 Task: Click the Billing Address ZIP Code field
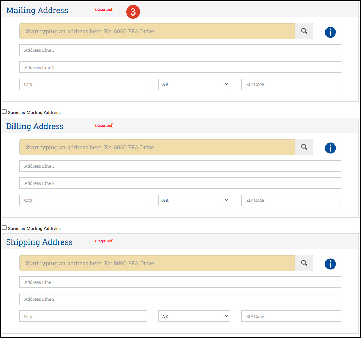[291, 200]
